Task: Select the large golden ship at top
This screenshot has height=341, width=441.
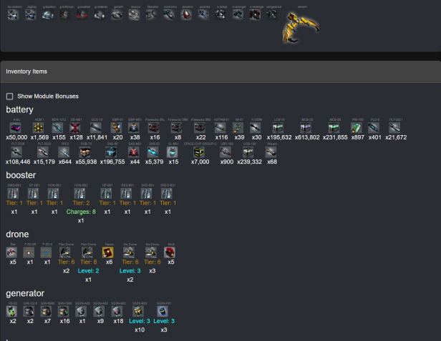Action: pyautogui.click(x=294, y=26)
